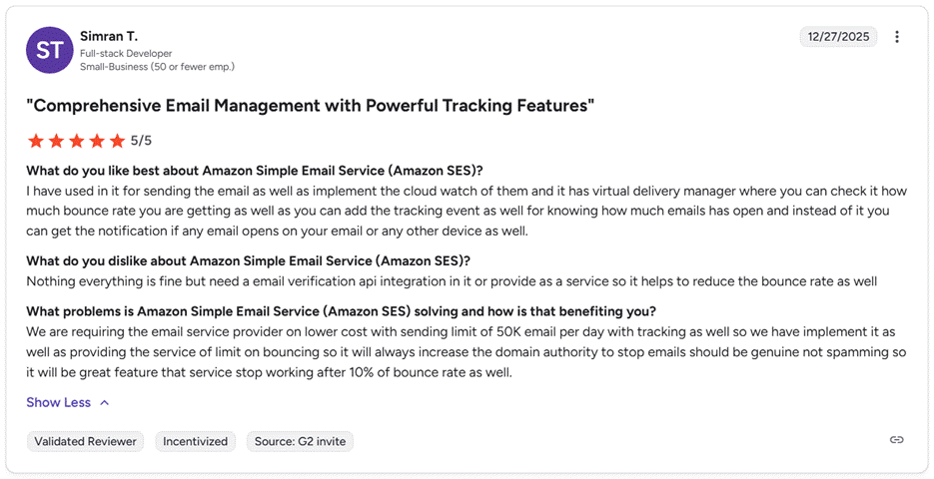Click the fourth rating star
The image size is (934, 479).
[97, 141]
